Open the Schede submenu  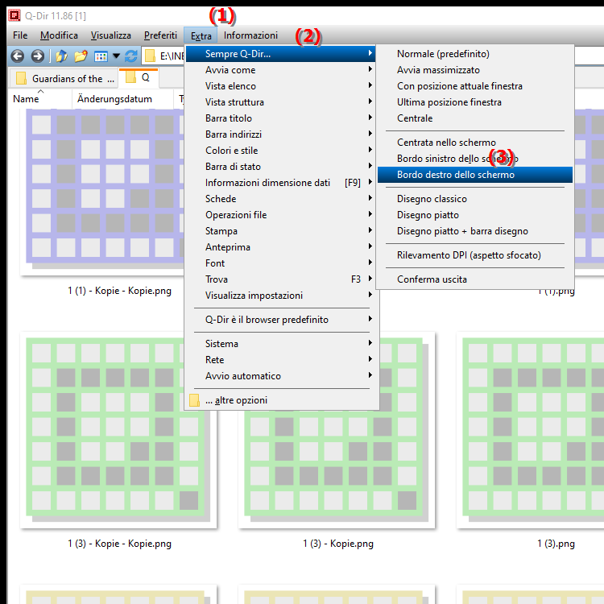click(x=281, y=199)
